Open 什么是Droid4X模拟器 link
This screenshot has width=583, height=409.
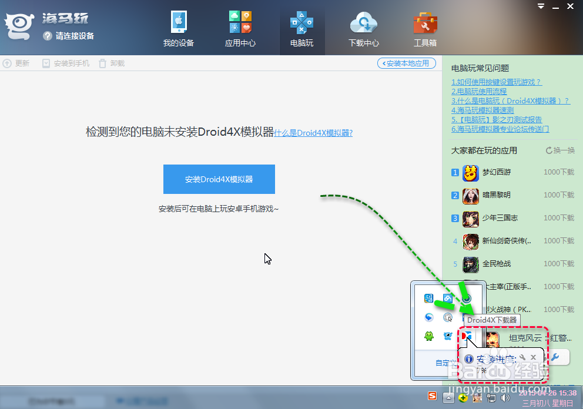tap(313, 133)
